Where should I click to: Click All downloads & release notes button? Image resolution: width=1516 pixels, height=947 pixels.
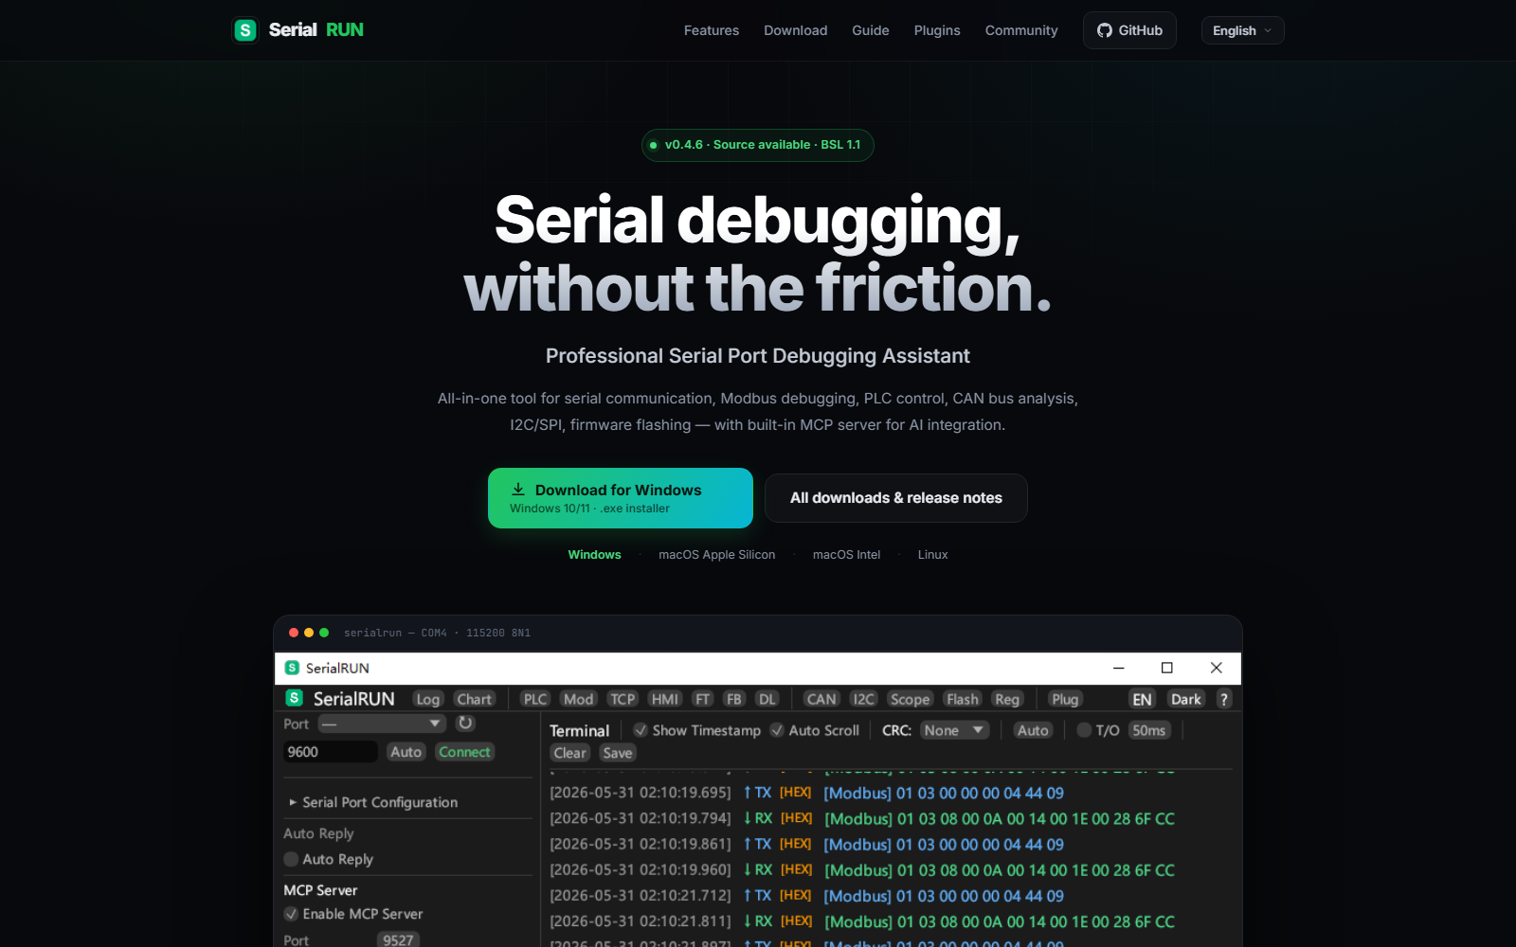pyautogui.click(x=896, y=498)
